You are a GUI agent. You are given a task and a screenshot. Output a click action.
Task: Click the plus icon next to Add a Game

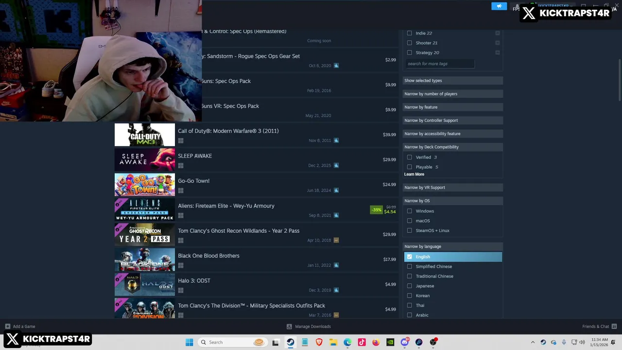[x=7, y=326]
